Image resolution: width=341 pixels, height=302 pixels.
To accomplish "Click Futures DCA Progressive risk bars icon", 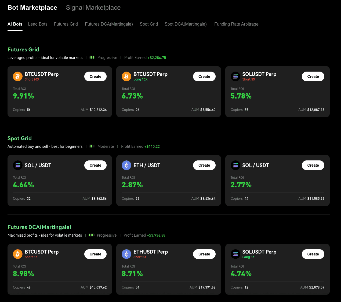I will tap(92, 235).
